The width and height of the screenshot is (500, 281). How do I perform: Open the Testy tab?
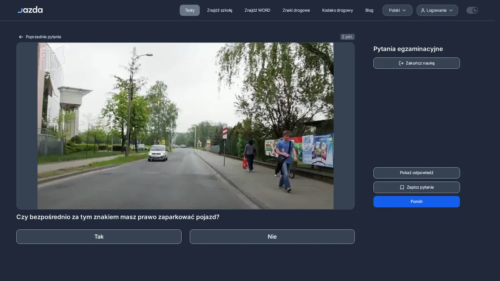point(190,10)
